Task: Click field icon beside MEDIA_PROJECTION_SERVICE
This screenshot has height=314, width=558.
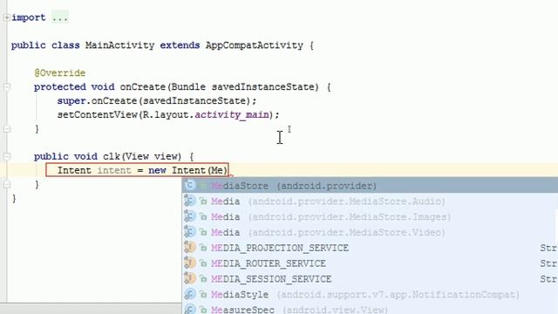Action: tap(190, 248)
